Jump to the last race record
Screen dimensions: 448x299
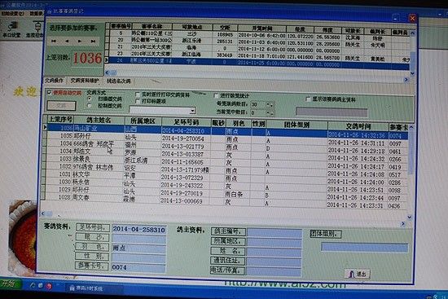[x=93, y=42]
